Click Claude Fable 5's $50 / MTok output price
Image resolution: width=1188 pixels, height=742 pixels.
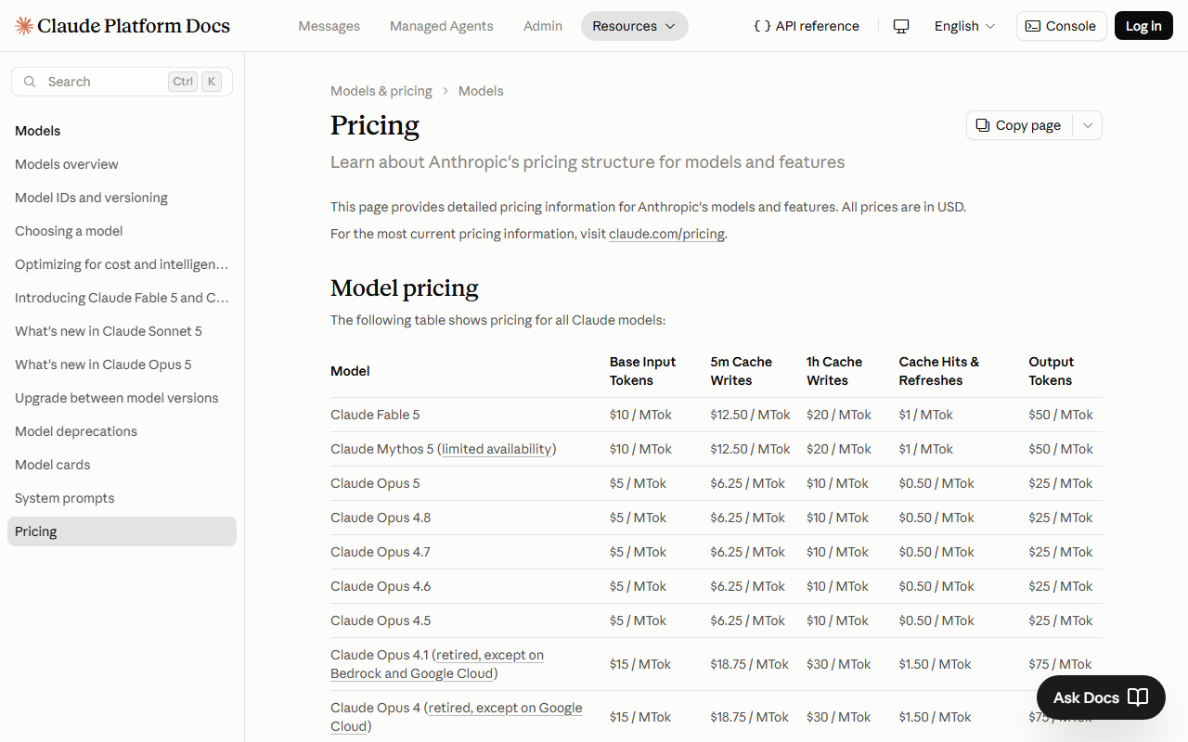(1061, 415)
